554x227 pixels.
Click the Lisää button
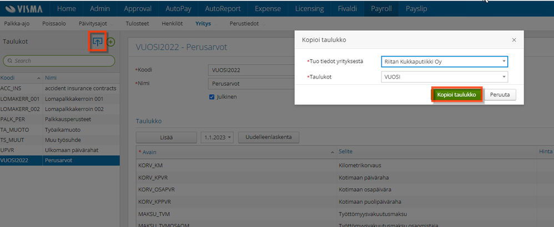(x=167, y=137)
